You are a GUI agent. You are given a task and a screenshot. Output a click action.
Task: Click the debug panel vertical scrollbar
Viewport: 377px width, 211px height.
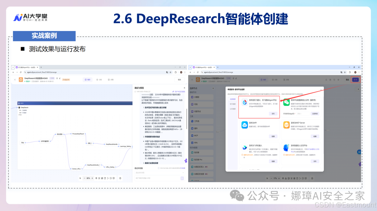[x=187, y=119]
